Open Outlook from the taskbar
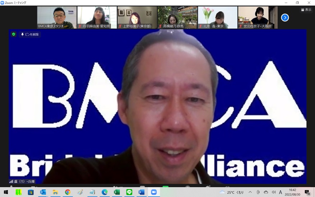Image resolution: width=315 pixels, height=197 pixels. pos(43,192)
